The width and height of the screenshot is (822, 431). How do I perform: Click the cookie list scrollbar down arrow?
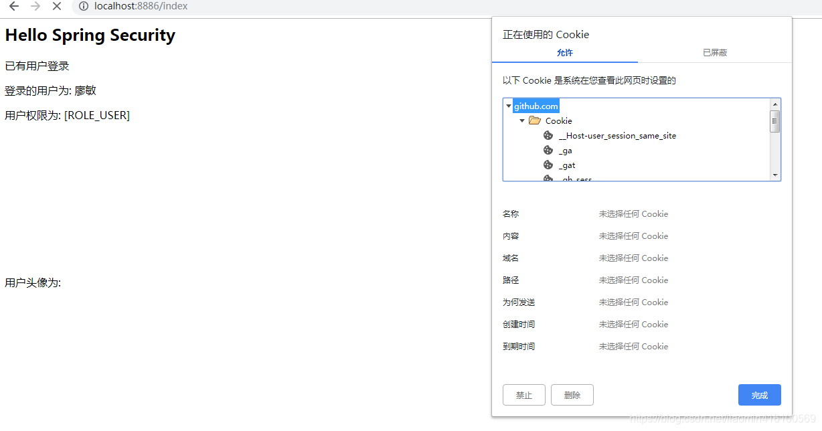[x=776, y=176]
